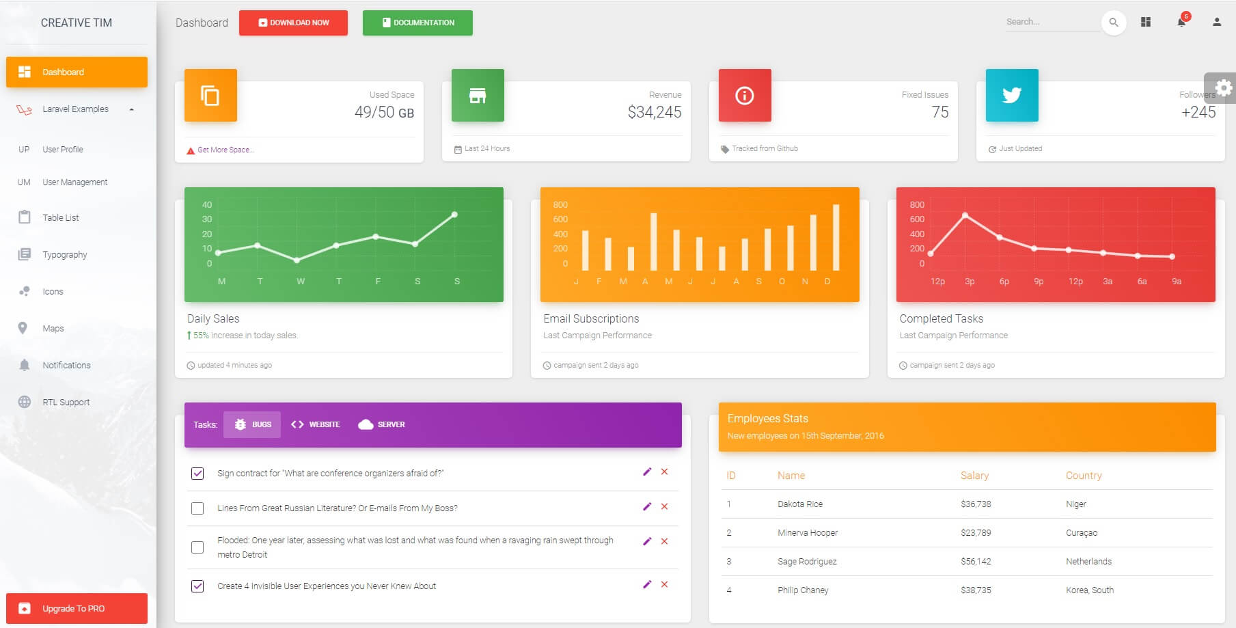Uncheck the Sign contract task checkbox
The width and height of the screenshot is (1236, 628).
[198, 472]
